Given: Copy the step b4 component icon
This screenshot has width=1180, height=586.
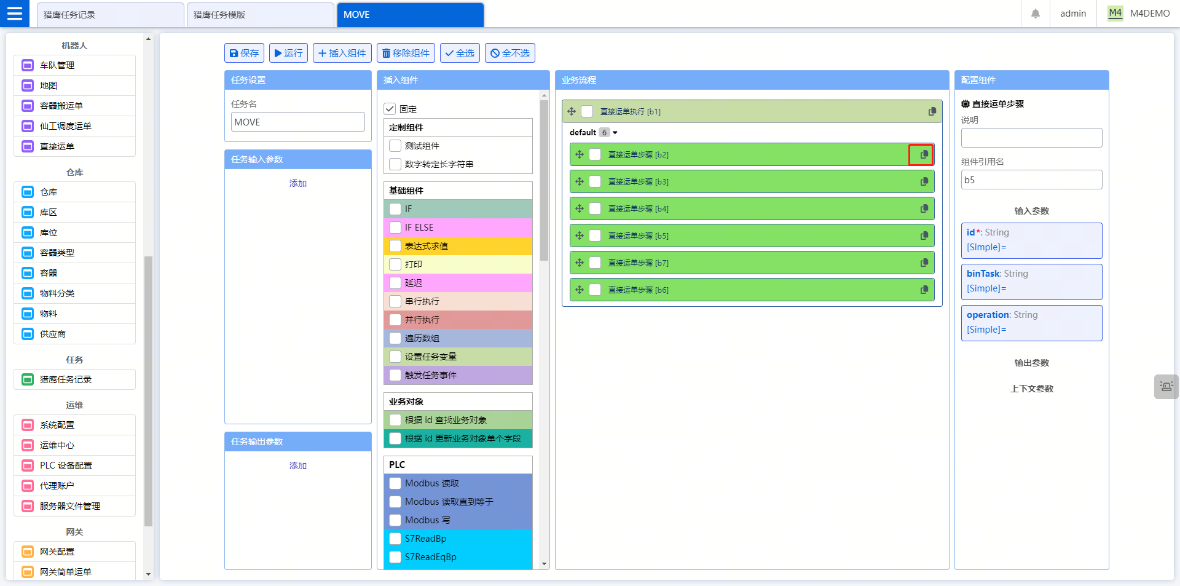Looking at the screenshot, I should [x=924, y=208].
